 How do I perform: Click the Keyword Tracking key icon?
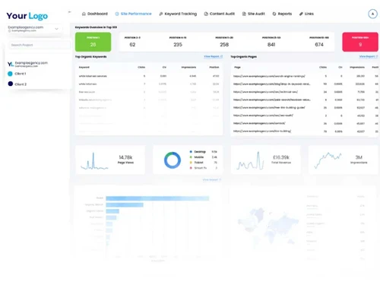161,14
